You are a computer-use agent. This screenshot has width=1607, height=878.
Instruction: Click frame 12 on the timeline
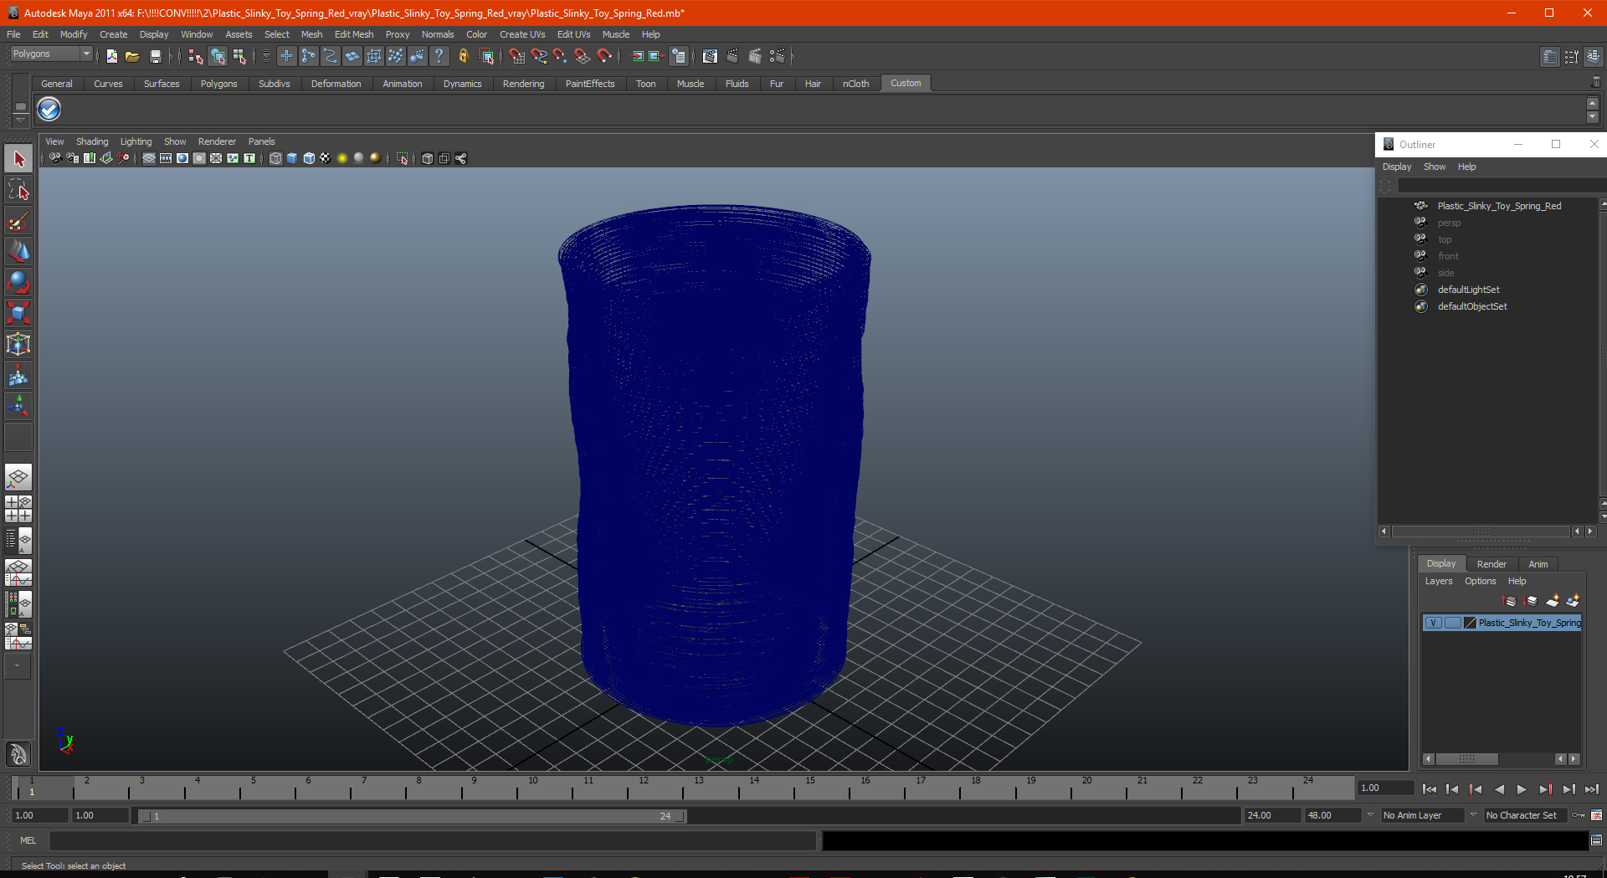click(x=643, y=788)
